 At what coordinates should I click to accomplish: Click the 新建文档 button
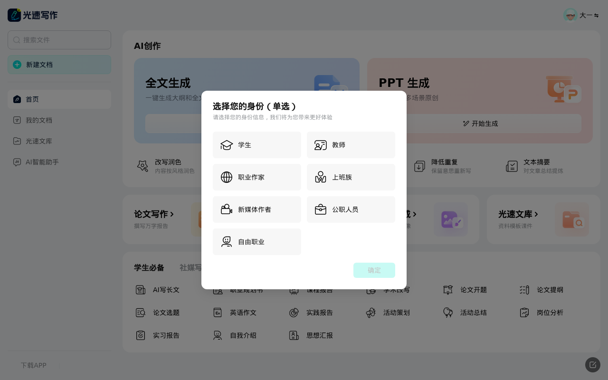click(59, 65)
